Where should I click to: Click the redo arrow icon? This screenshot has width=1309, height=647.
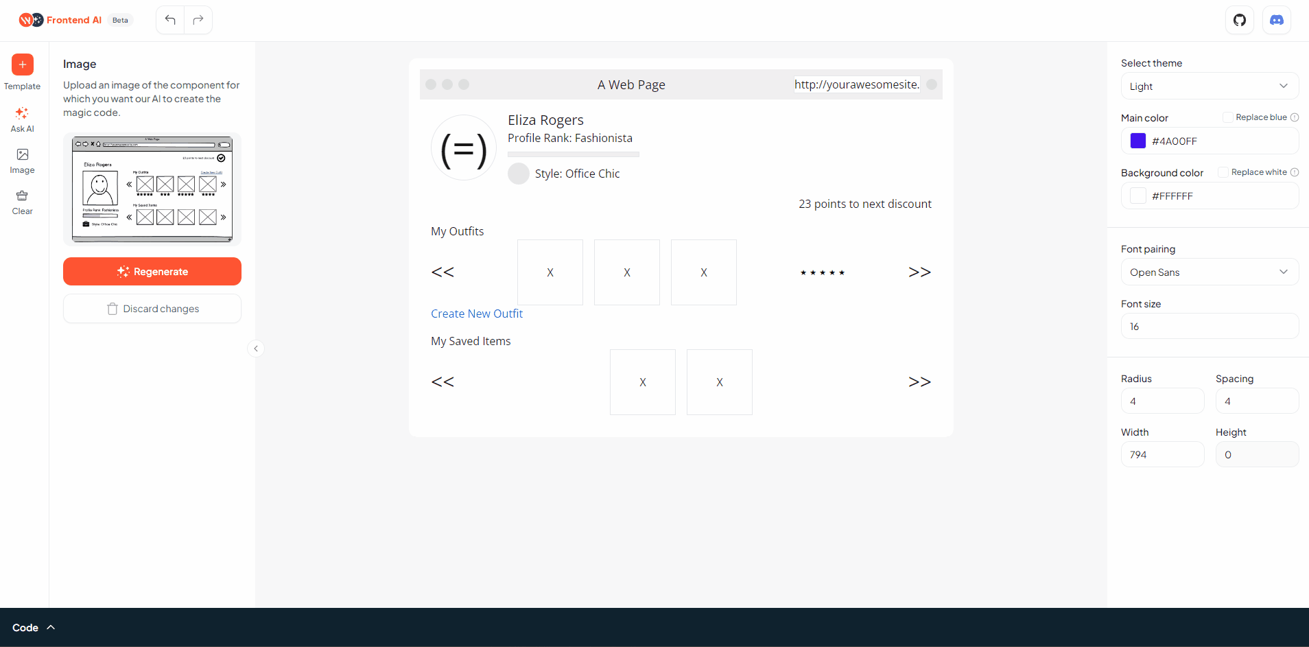(x=198, y=20)
